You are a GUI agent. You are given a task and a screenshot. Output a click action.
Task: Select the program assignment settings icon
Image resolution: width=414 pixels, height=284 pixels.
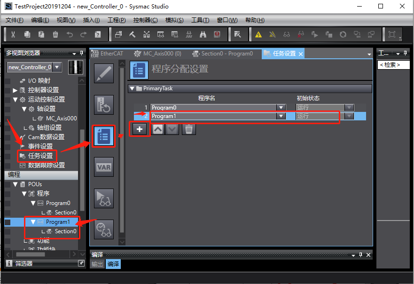tap(103, 135)
